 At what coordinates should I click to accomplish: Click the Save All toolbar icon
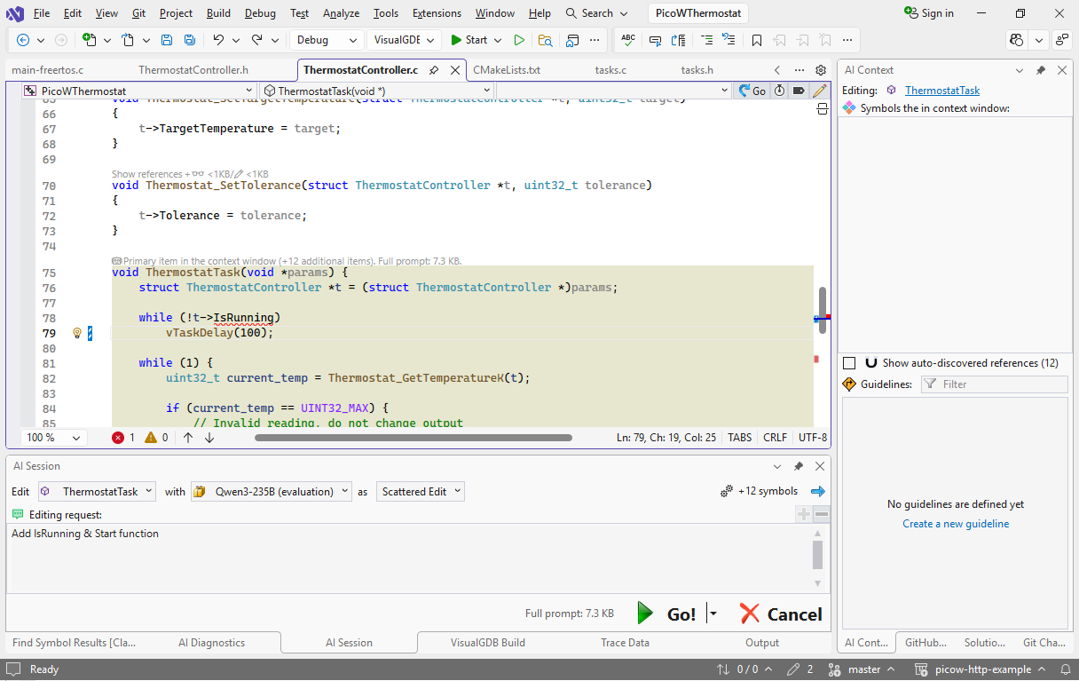pyautogui.click(x=189, y=40)
